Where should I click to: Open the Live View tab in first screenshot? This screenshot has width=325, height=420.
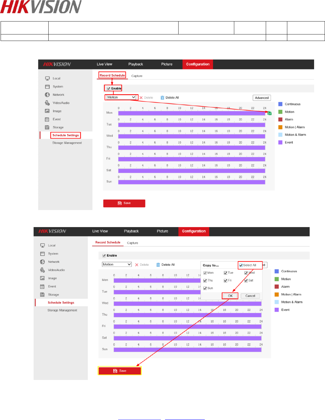point(105,64)
